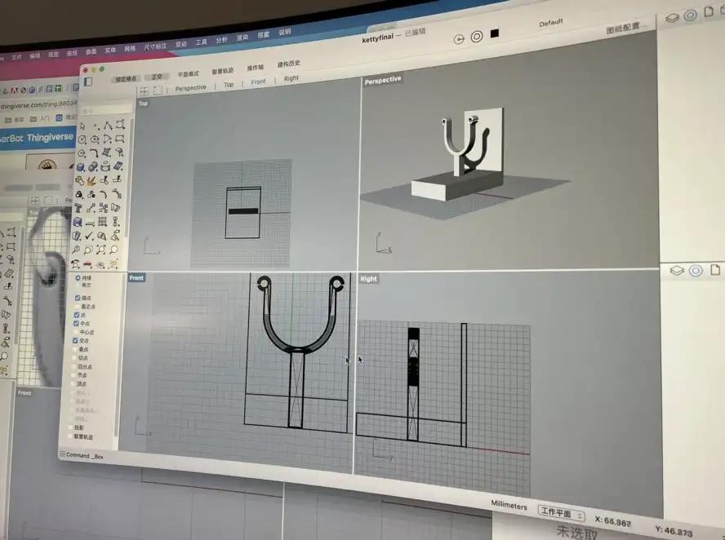This screenshot has width=725, height=540.
Task: Open the 说明 help menu
Action: pyautogui.click(x=285, y=33)
